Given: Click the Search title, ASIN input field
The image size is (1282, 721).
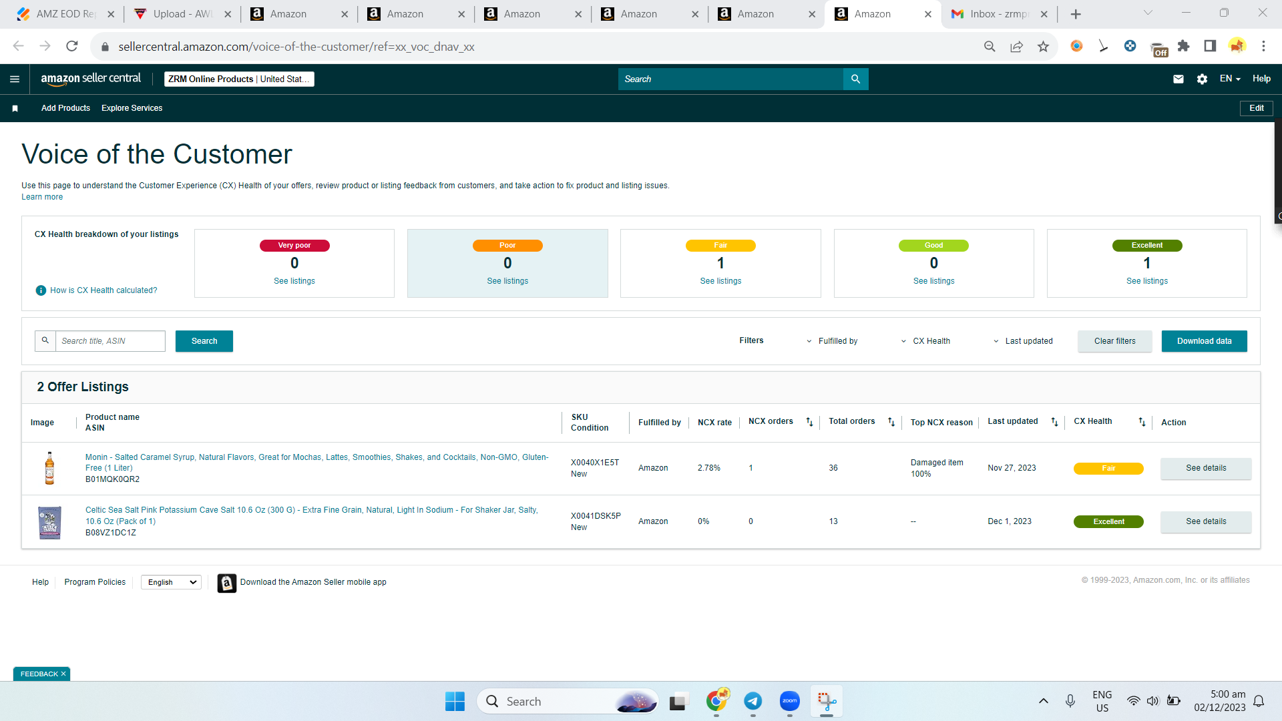Looking at the screenshot, I should [x=110, y=341].
